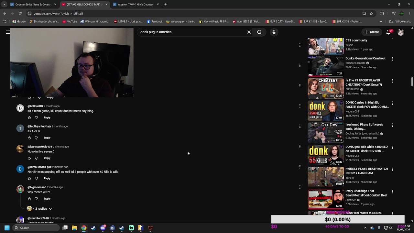
Task: Open the Google bookmark
Action: coord(19,22)
